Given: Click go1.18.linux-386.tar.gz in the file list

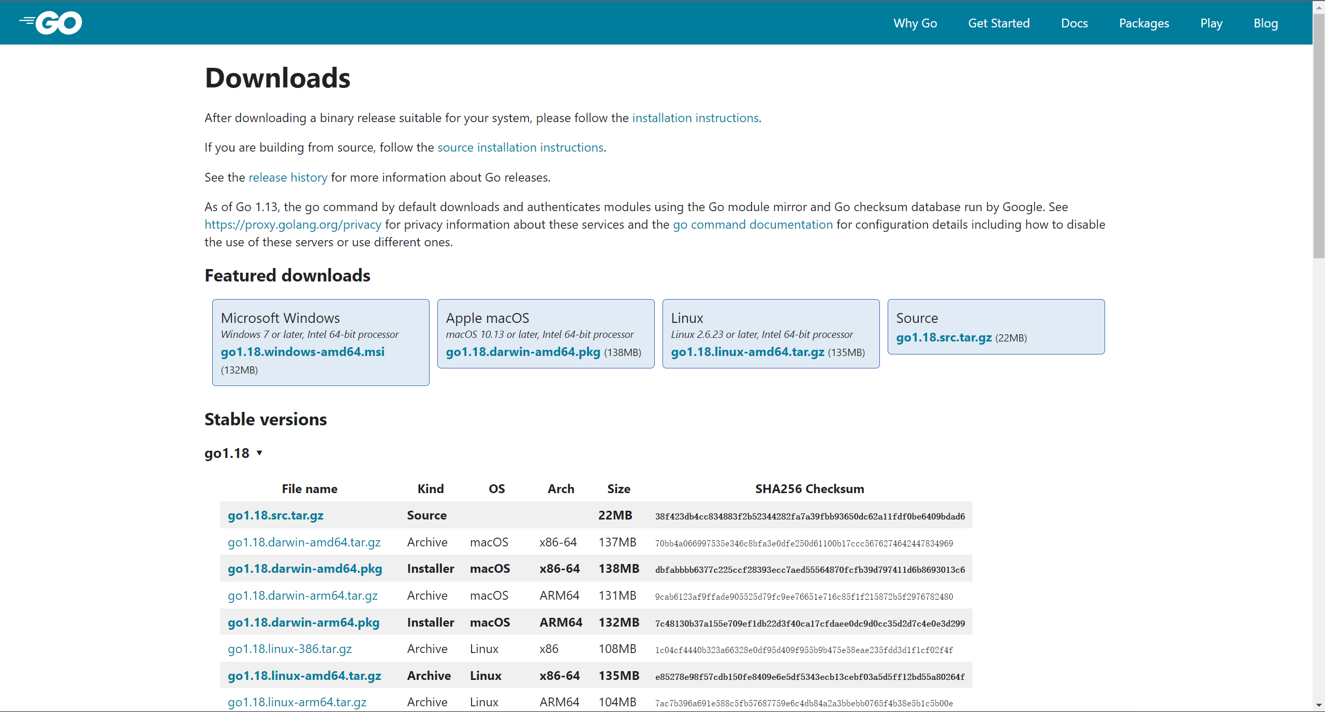Looking at the screenshot, I should pyautogui.click(x=289, y=649).
